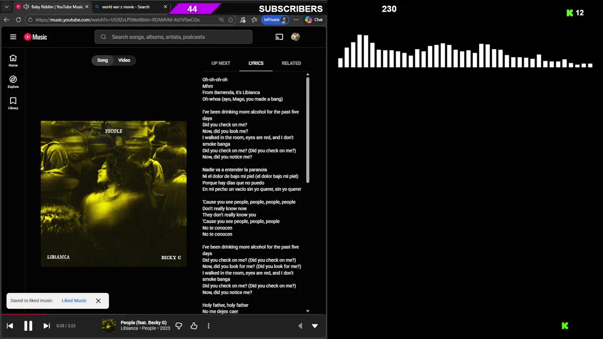This screenshot has height=339, width=603.
Task: View site information lock icon
Action: (30, 20)
